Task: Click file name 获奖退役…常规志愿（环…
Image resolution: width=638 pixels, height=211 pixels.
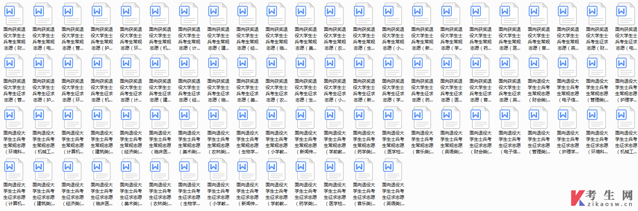Action: [x=131, y=39]
